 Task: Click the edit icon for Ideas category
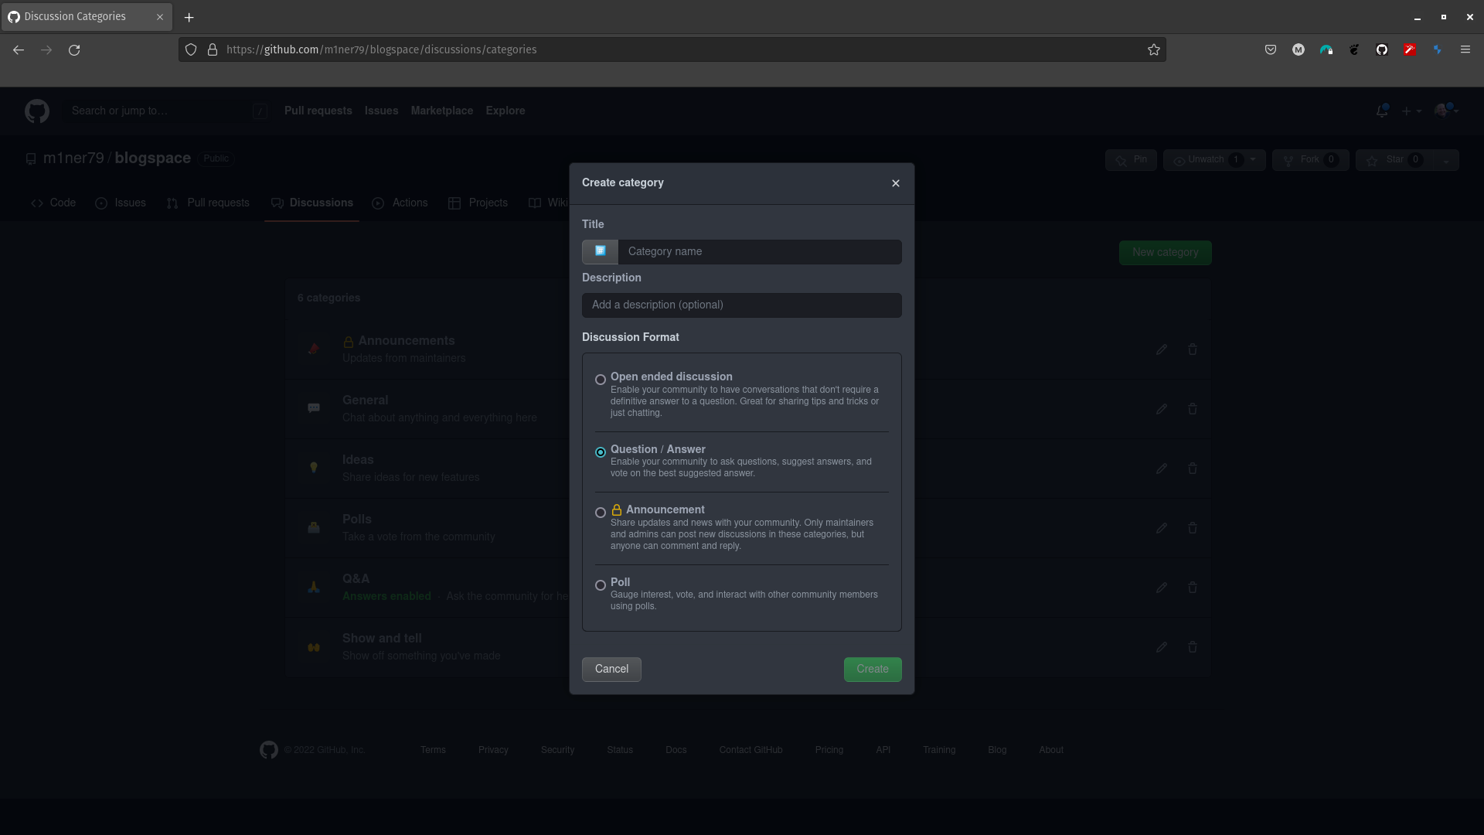coord(1162,468)
